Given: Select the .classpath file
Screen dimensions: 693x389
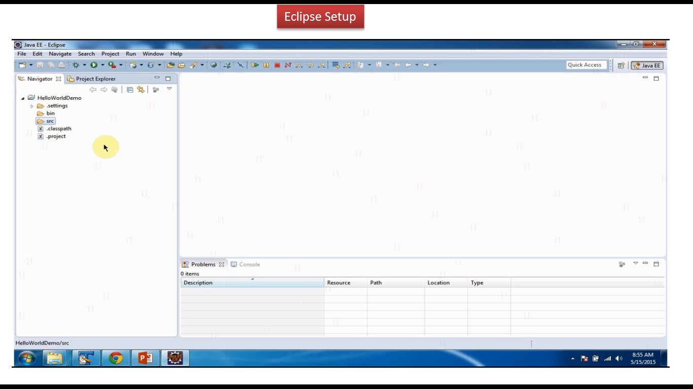Looking at the screenshot, I should click(x=55, y=129).
